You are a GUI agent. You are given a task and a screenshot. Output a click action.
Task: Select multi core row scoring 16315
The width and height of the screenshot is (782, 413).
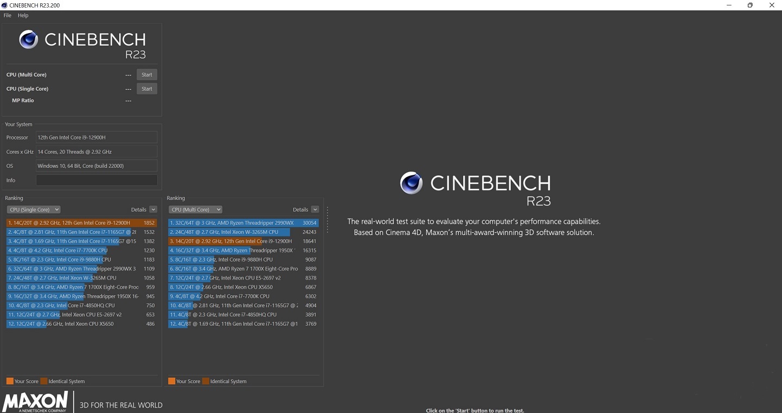tap(243, 251)
